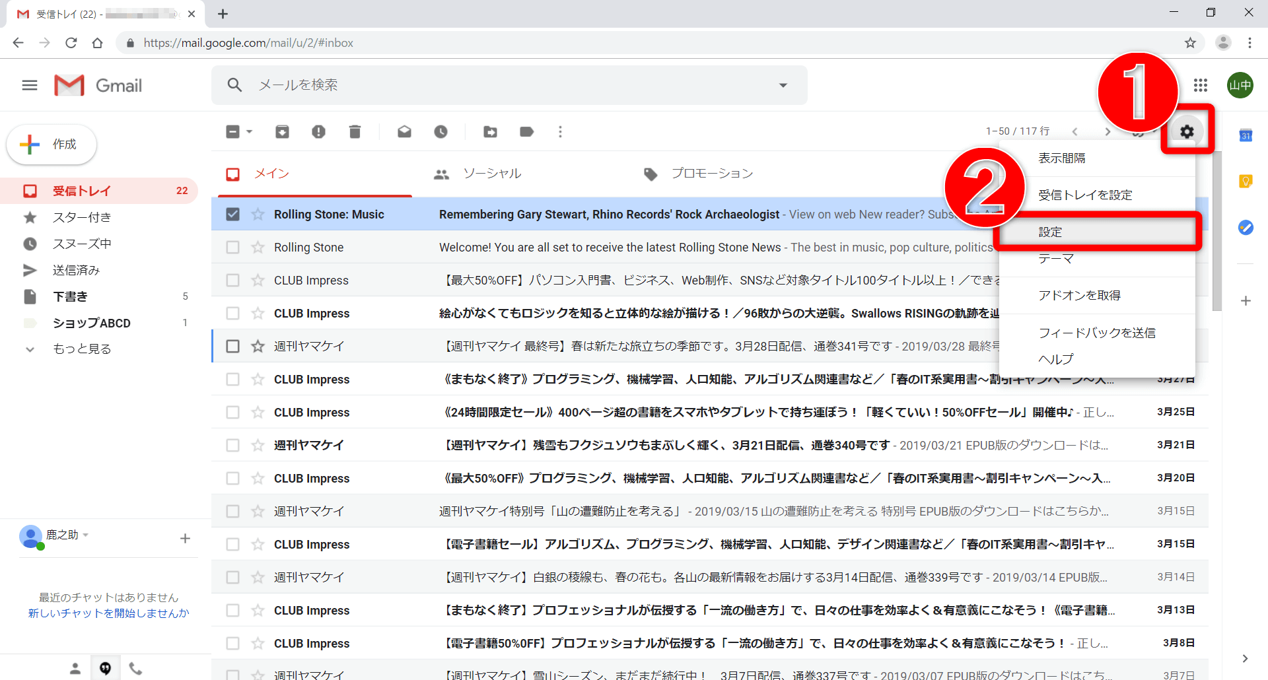Star the Rolling Stone welcome email
1268x680 pixels.
(258, 247)
